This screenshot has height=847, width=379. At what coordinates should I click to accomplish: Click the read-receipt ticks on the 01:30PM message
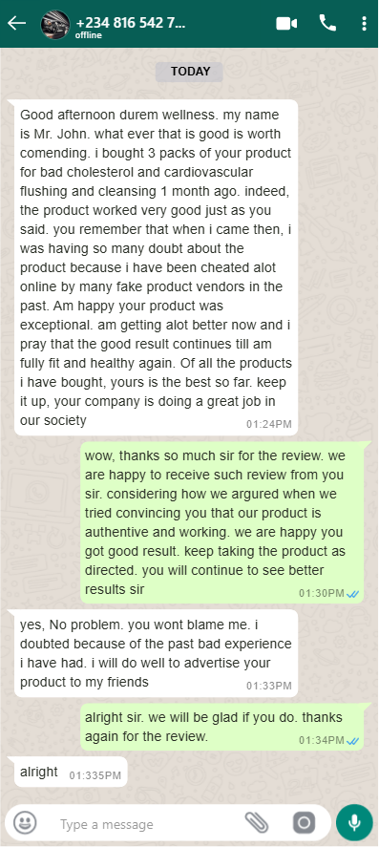pyautogui.click(x=353, y=594)
